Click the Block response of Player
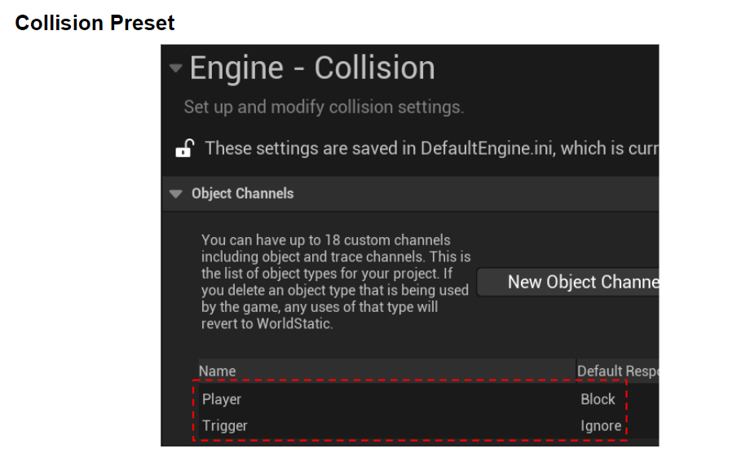The image size is (741, 457). coord(598,399)
